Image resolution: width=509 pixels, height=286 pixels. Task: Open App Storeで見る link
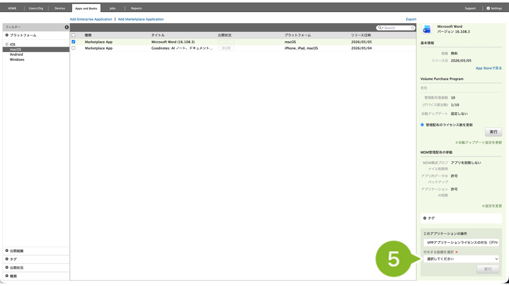coord(489,69)
